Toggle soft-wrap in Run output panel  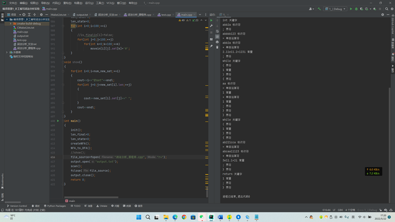(217, 31)
